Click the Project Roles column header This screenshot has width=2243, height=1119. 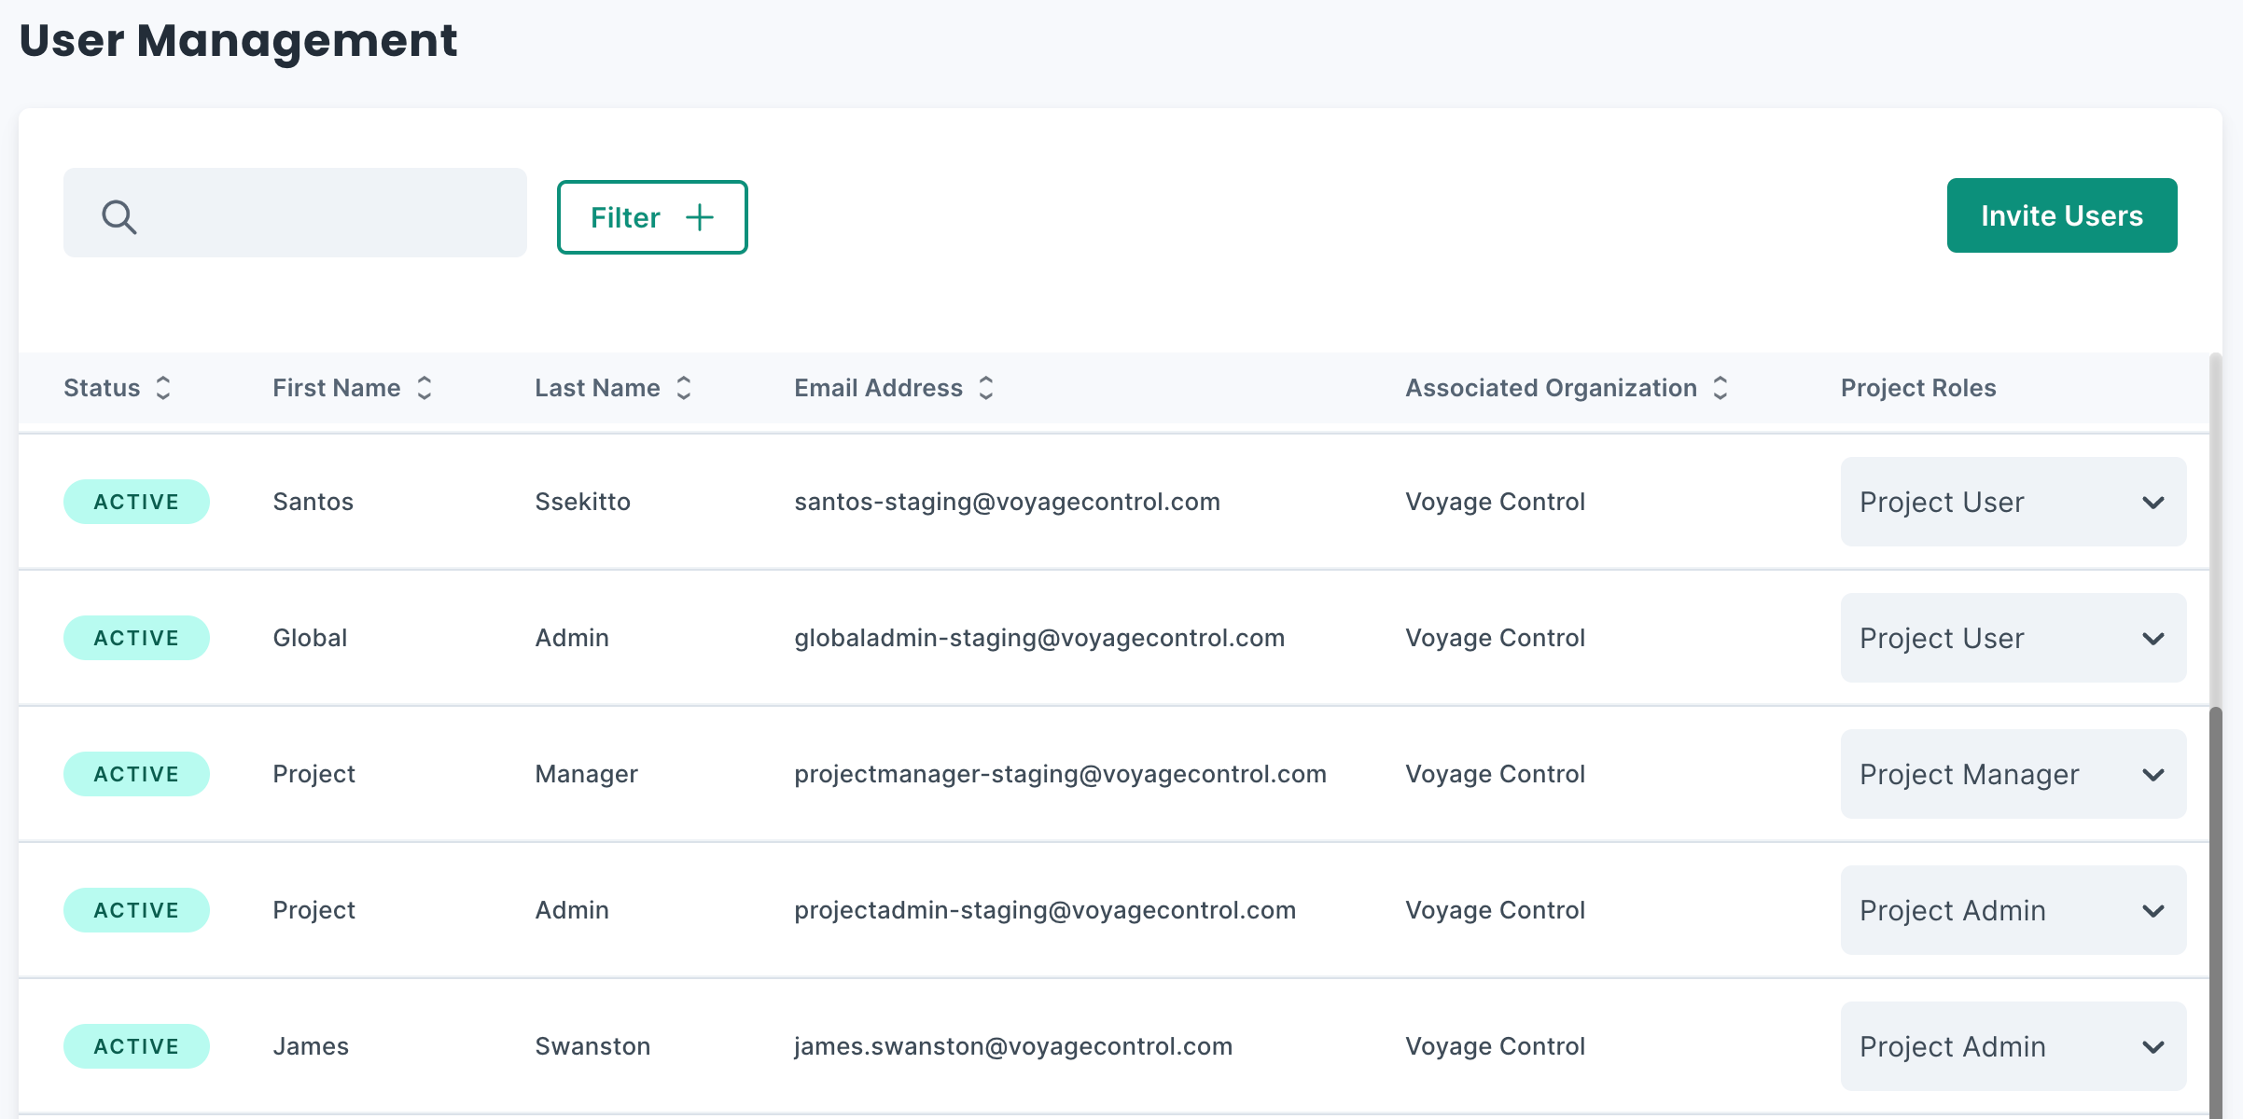[x=1918, y=387]
